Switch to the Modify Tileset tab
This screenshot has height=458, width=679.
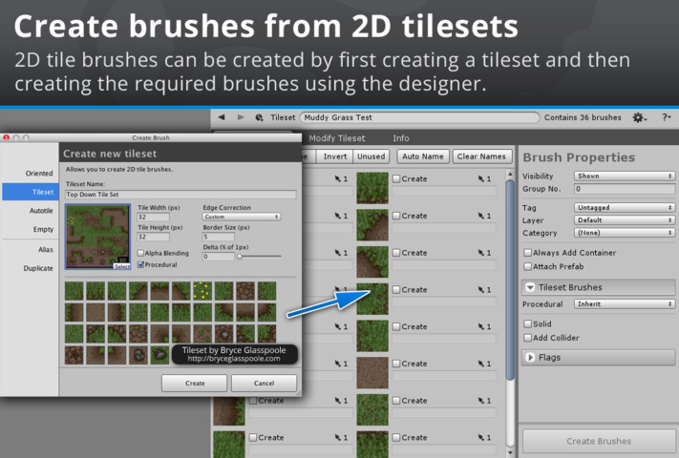pyautogui.click(x=337, y=138)
